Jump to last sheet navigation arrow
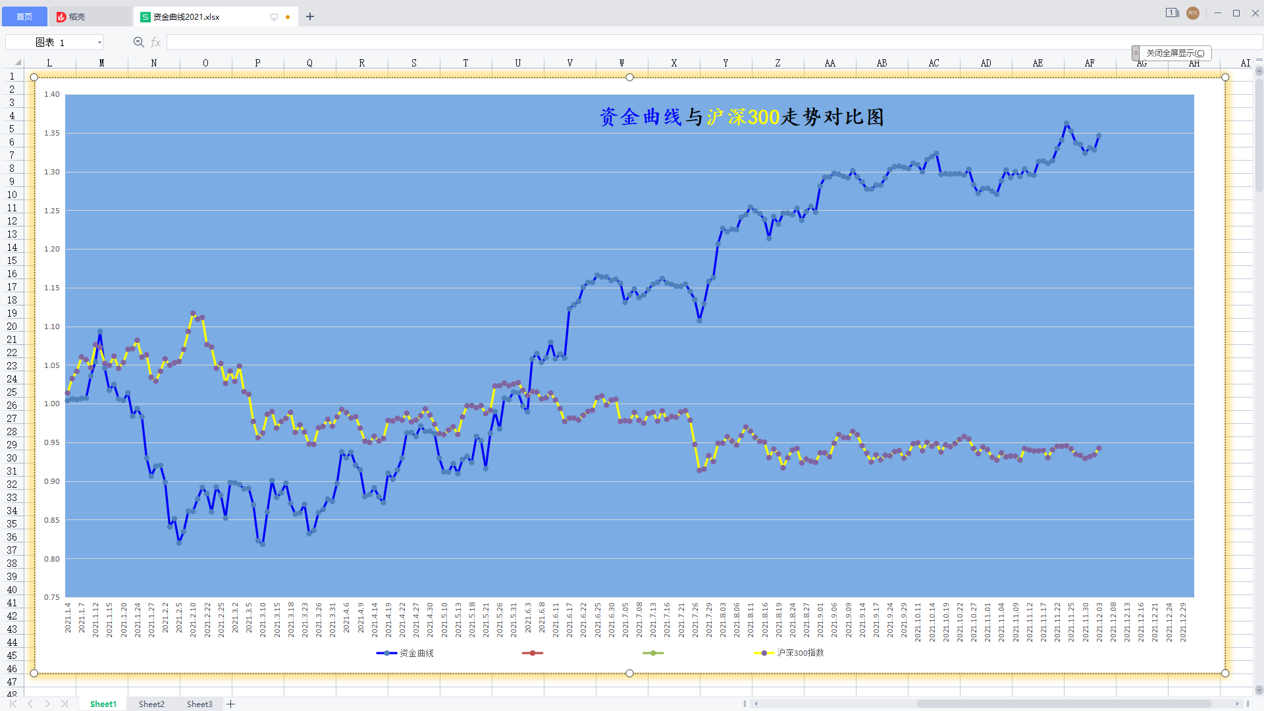The width and height of the screenshot is (1264, 711). tap(64, 704)
